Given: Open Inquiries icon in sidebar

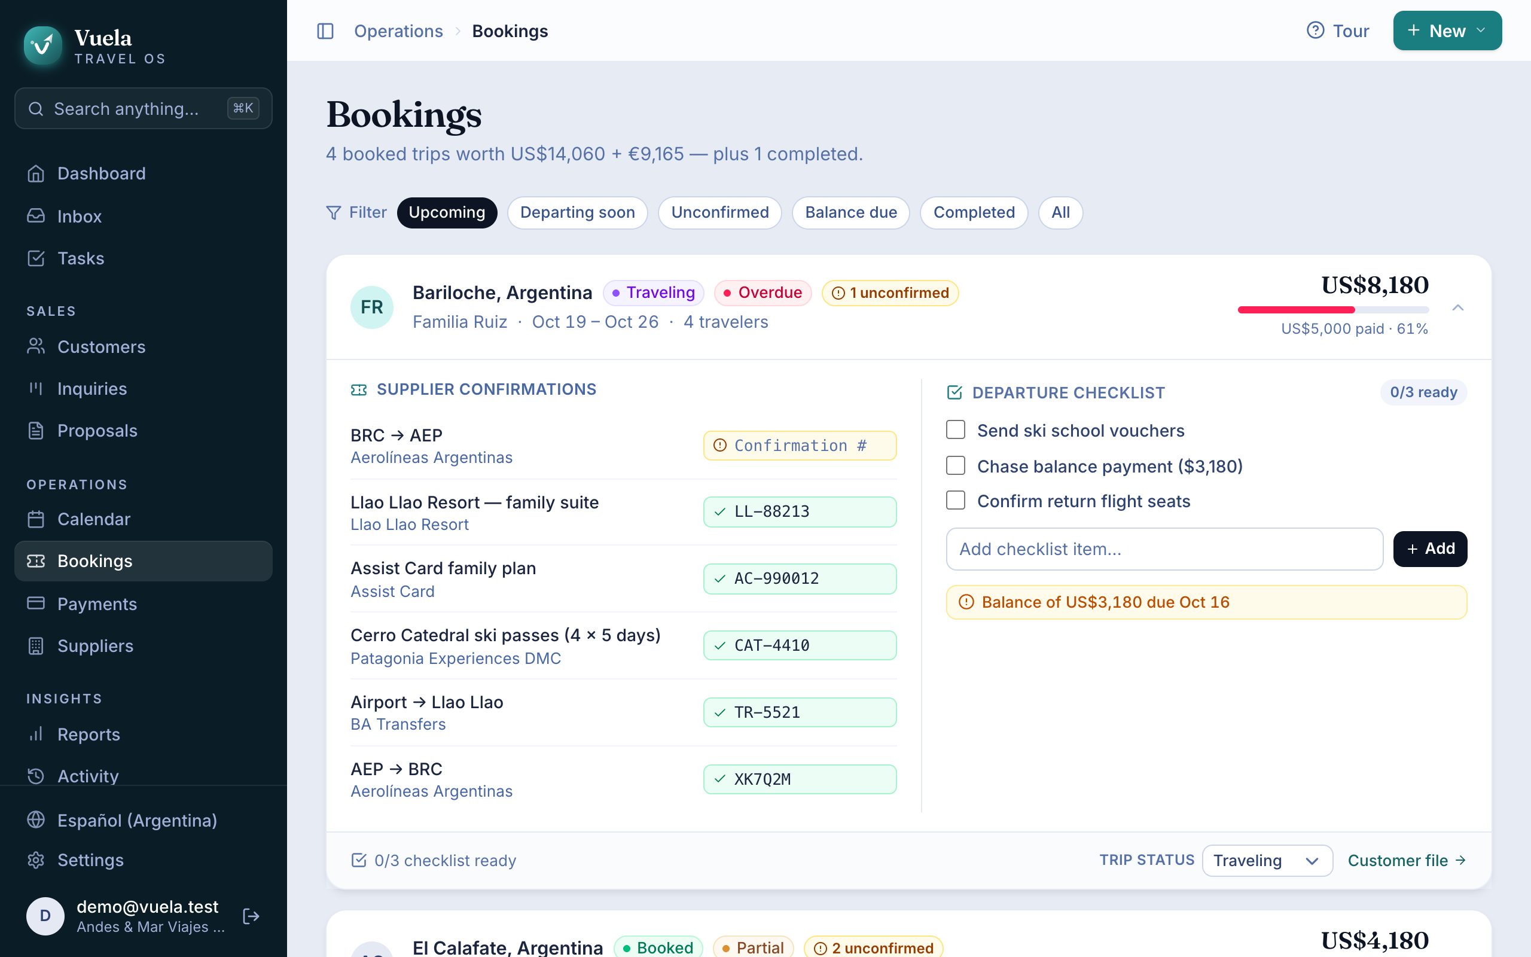Looking at the screenshot, I should 36,388.
